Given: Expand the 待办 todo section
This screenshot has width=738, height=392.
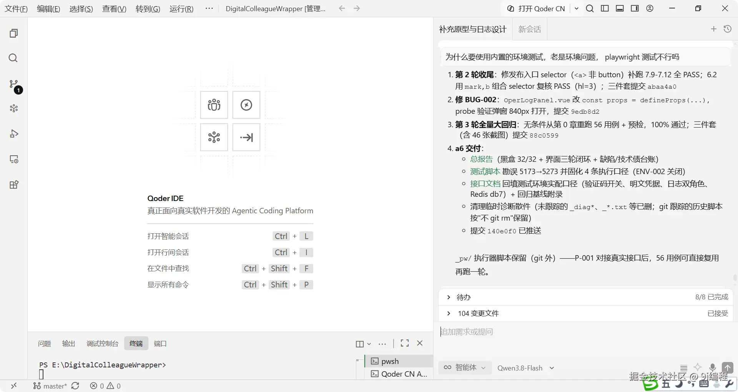Looking at the screenshot, I should [x=586, y=297].
